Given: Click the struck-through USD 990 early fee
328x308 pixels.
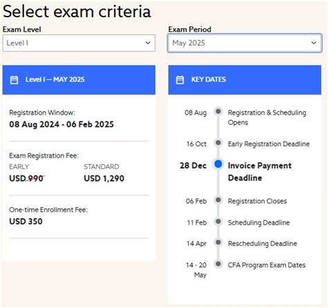Looking at the screenshot, I should tap(27, 178).
